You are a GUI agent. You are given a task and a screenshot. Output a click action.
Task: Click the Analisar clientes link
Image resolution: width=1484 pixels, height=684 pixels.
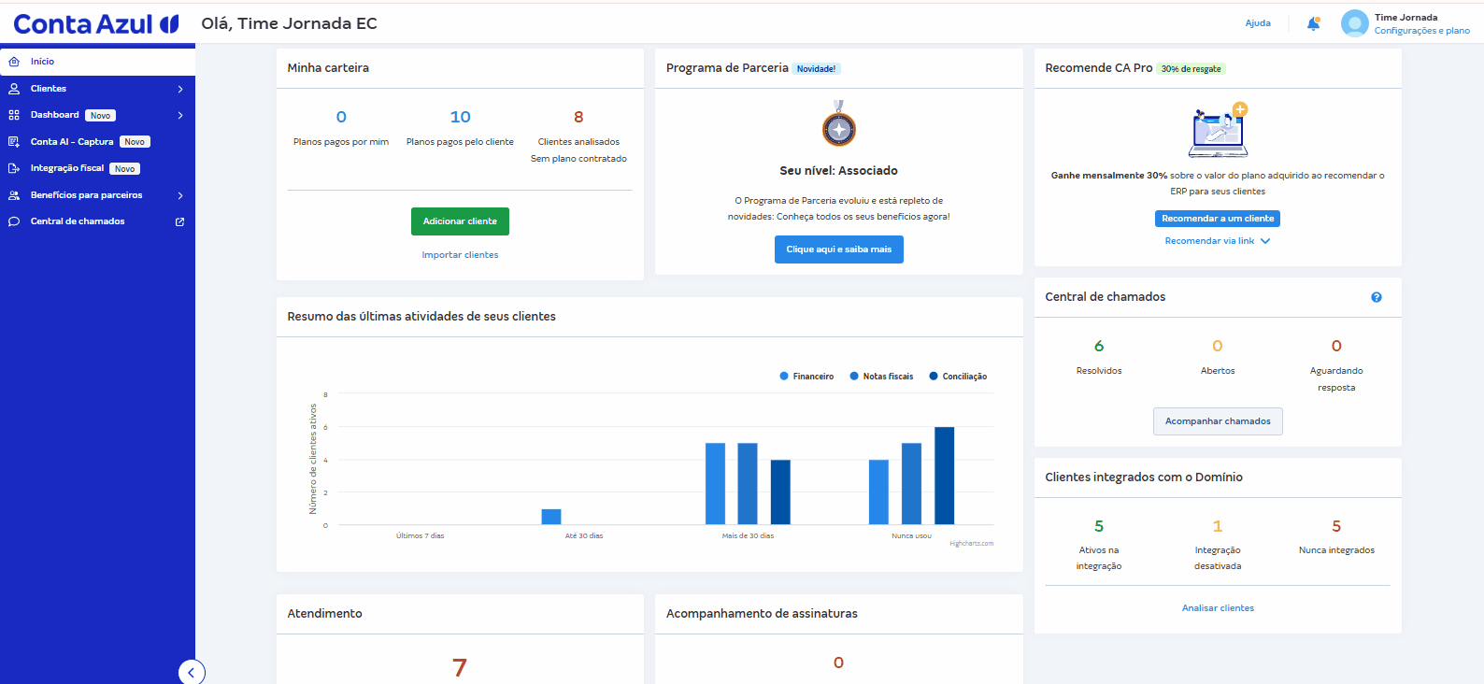click(1218, 608)
